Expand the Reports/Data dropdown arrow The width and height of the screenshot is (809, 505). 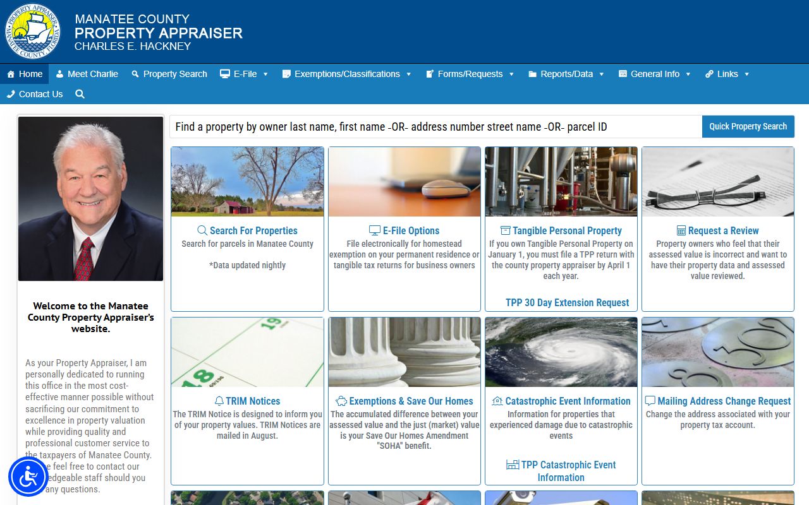601,74
